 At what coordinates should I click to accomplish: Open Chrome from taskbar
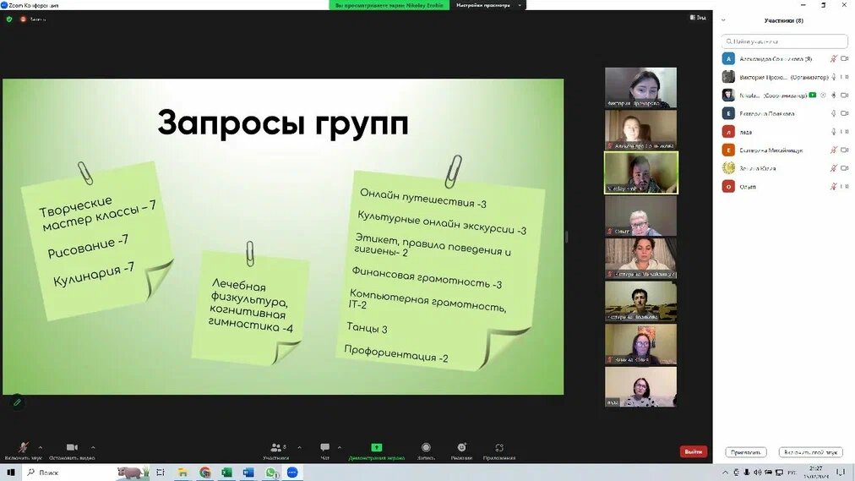[x=205, y=473]
